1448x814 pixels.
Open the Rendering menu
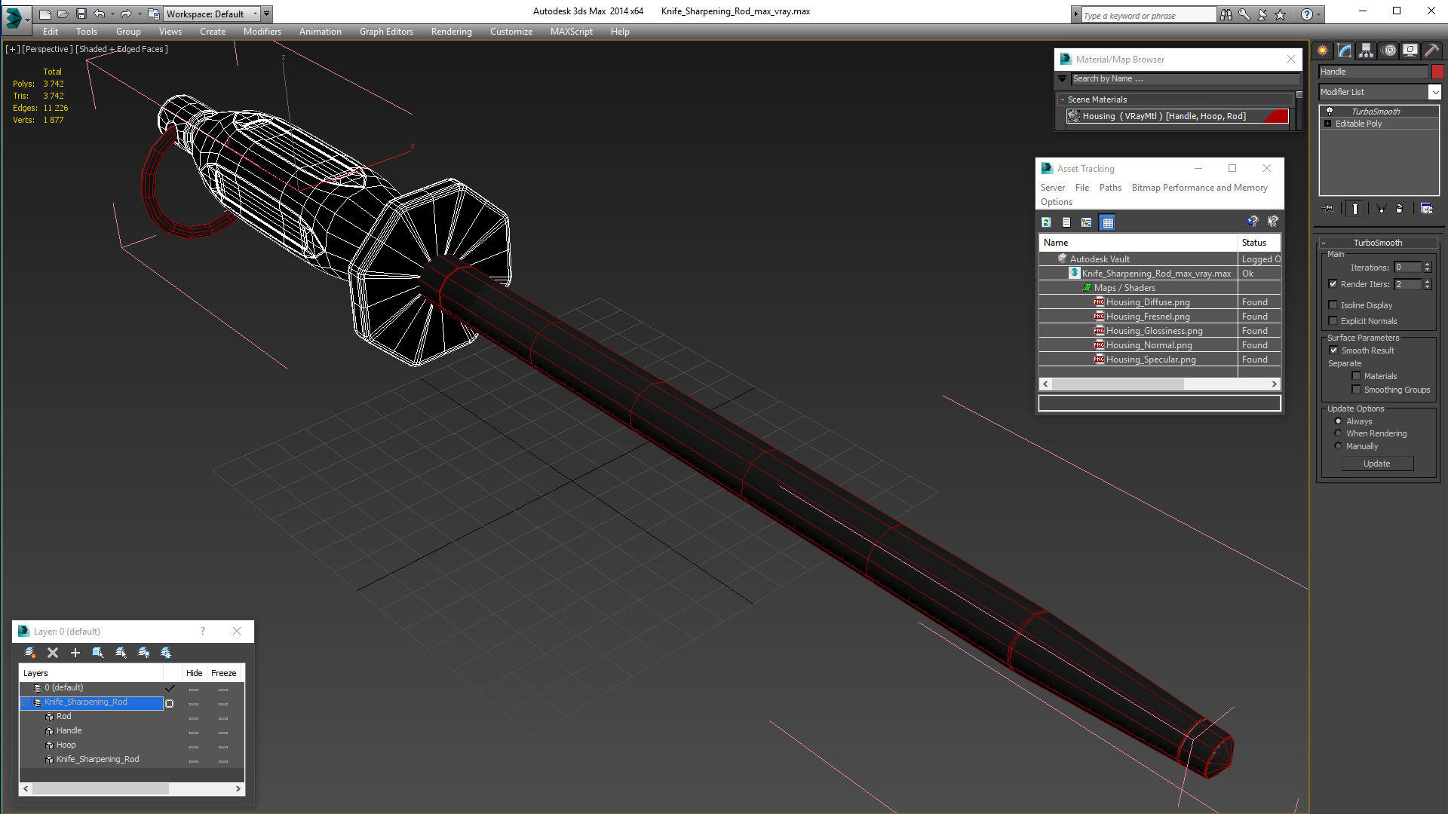pyautogui.click(x=451, y=32)
